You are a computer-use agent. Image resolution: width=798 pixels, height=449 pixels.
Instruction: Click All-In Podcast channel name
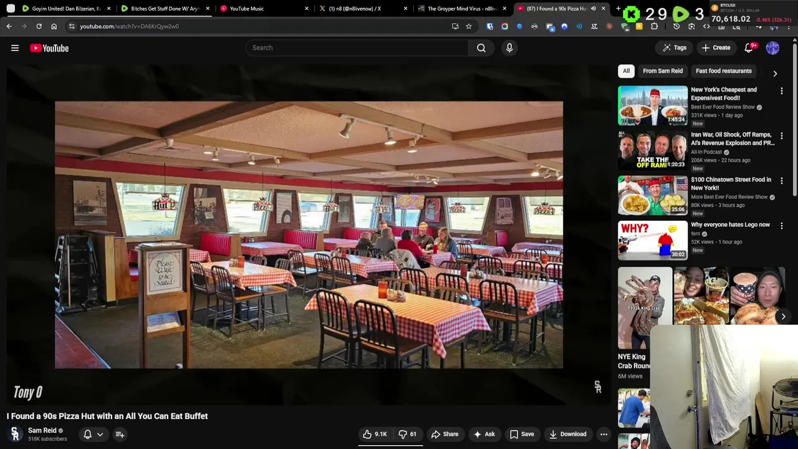click(x=706, y=152)
